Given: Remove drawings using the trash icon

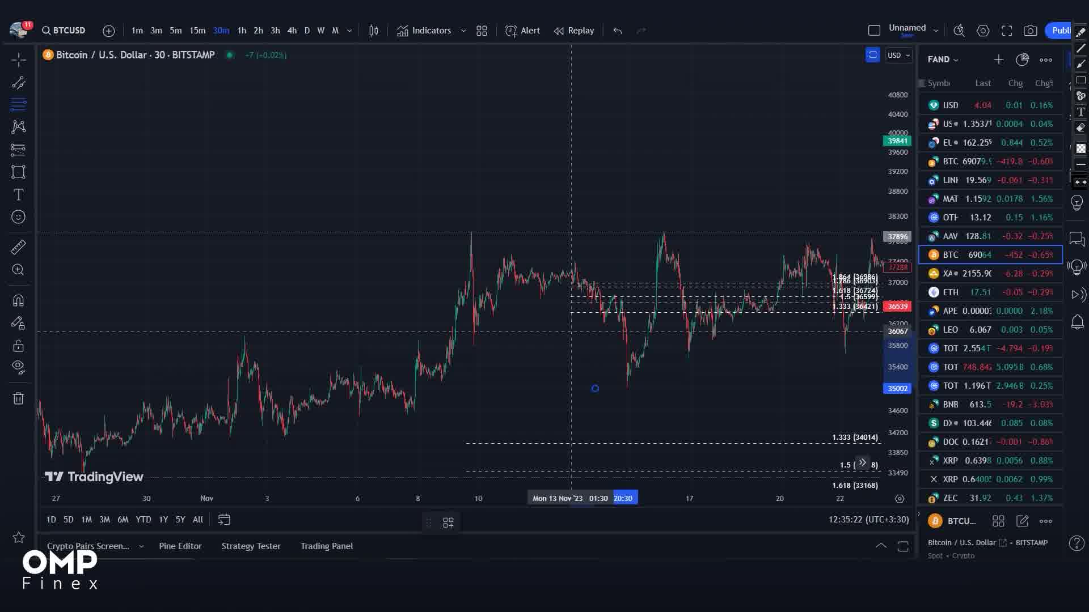Looking at the screenshot, I should coord(18,398).
